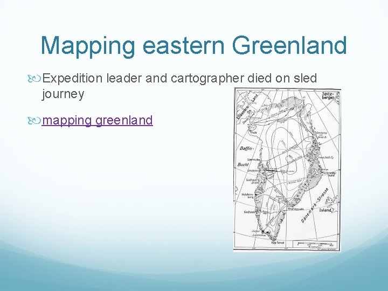Click the bullet text "Expedition leader and cartographer"

tap(143, 79)
